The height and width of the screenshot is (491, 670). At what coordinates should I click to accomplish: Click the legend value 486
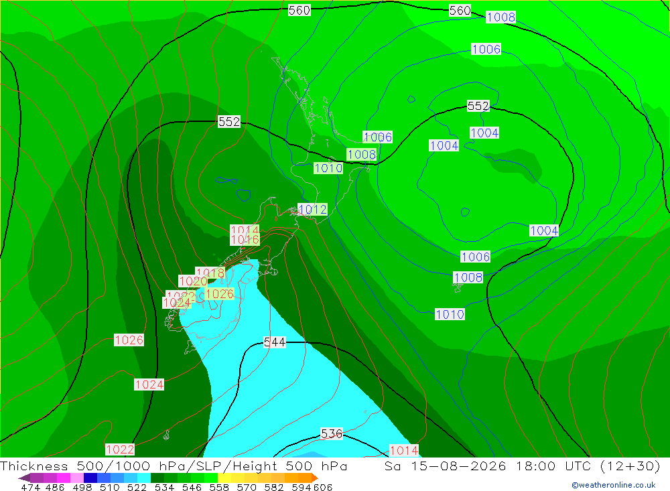pos(55,487)
